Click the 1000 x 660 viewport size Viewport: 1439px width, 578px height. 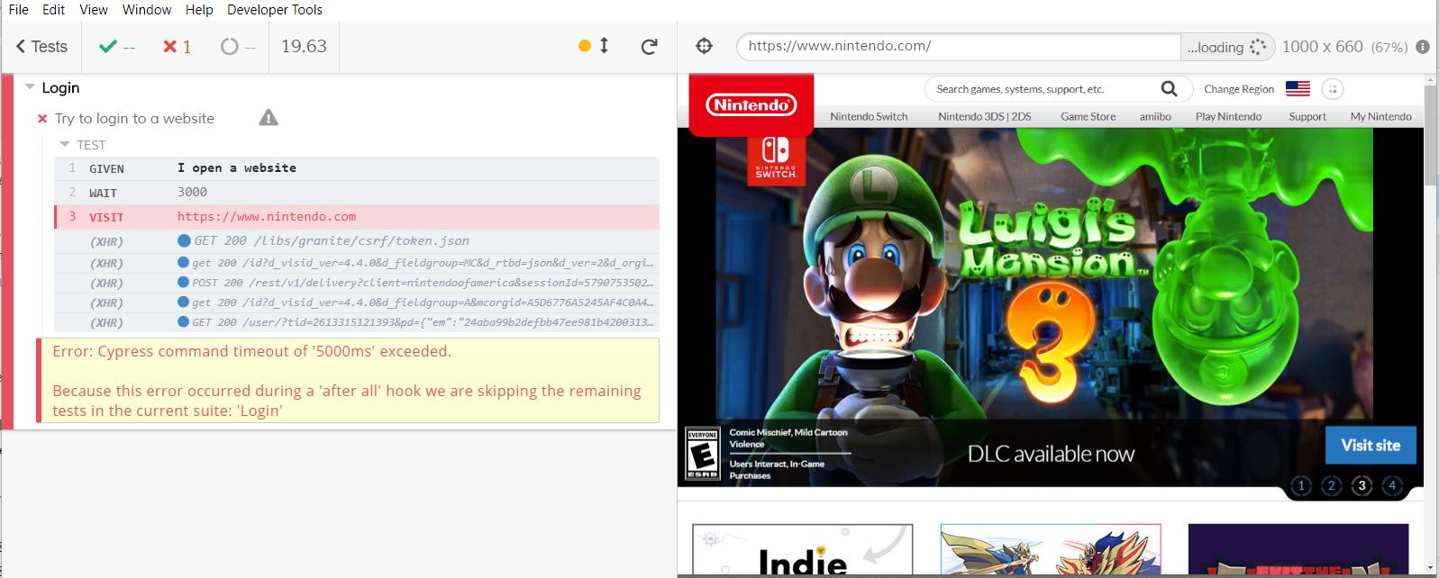point(1322,47)
